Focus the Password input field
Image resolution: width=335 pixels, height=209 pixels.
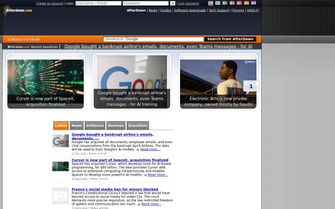pos(146,3)
